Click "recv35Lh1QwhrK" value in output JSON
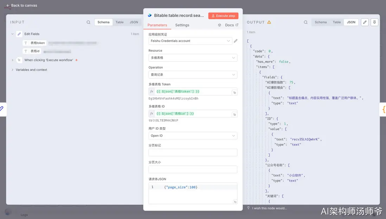The width and height of the screenshot is (386, 219). [305, 139]
